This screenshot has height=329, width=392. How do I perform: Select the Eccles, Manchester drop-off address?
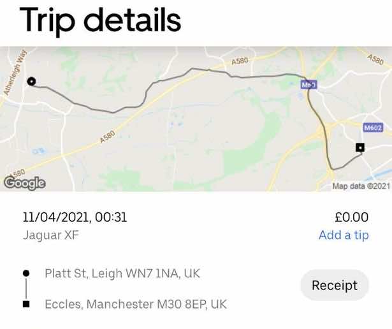click(x=135, y=304)
